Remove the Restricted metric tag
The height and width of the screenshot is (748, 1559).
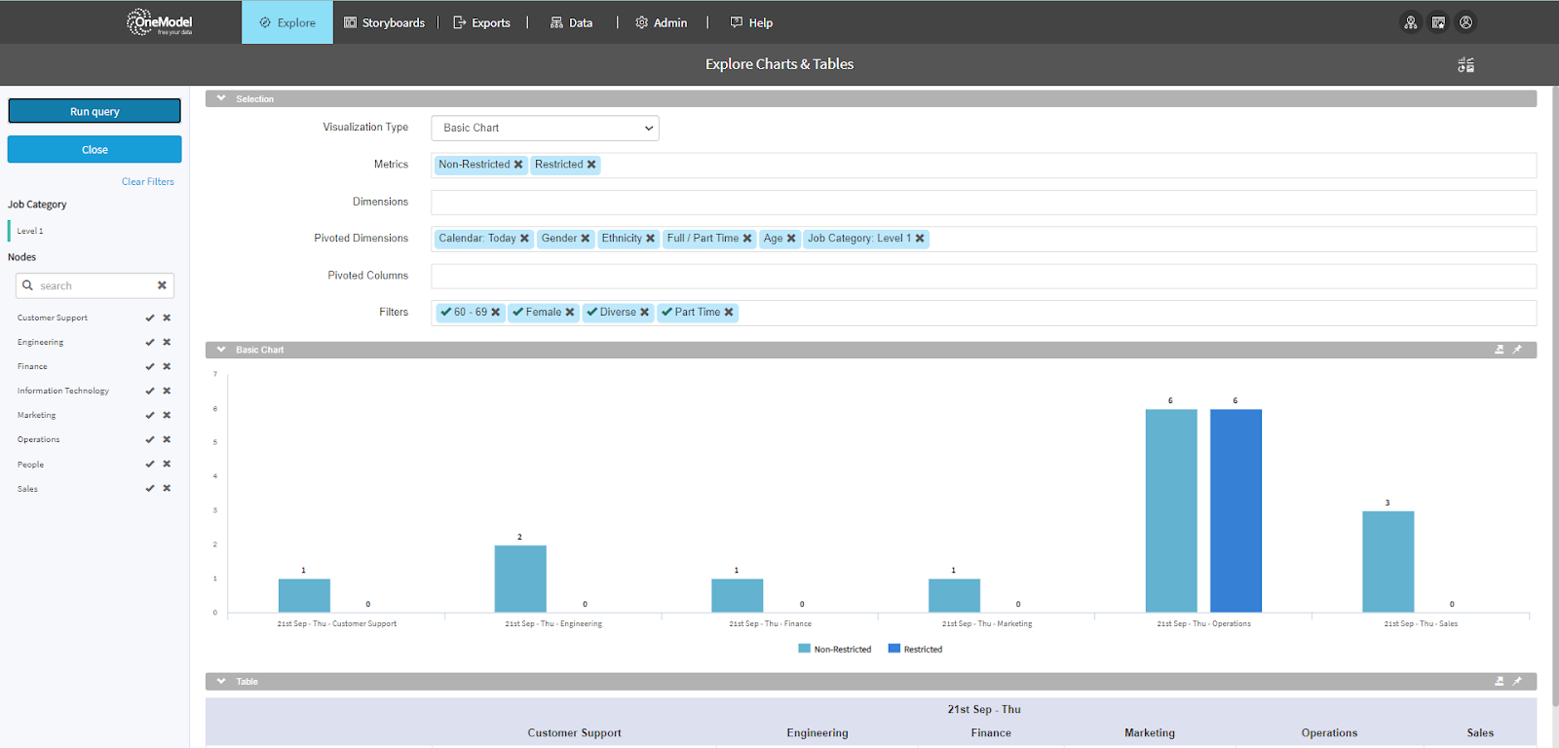[591, 165]
